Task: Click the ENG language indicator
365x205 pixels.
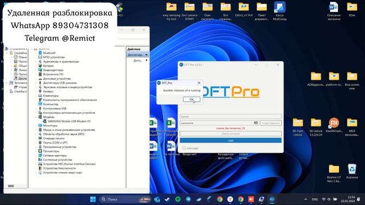Action: point(315,199)
